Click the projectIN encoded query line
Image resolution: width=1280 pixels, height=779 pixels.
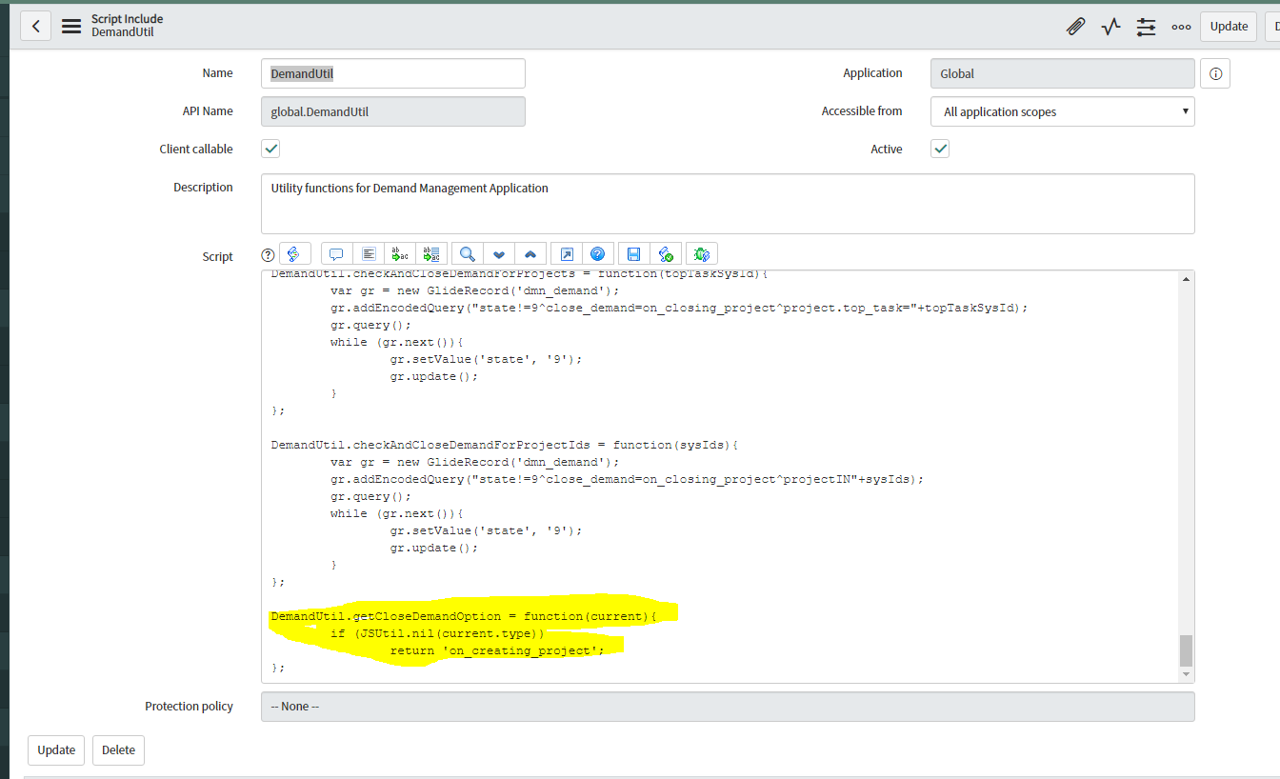628,479
